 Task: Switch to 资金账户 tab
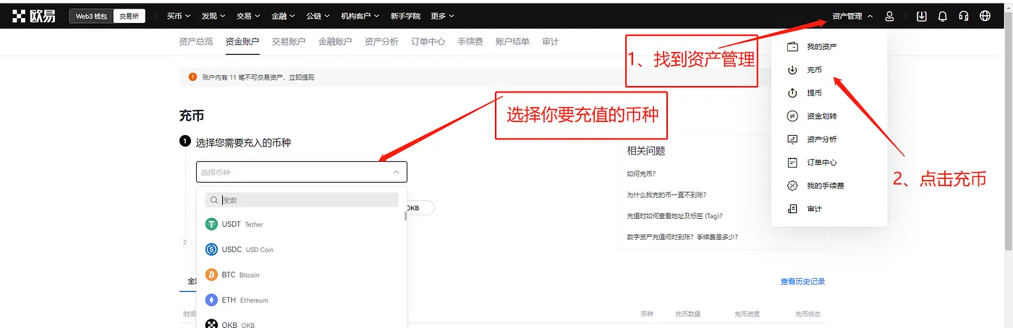coord(242,42)
